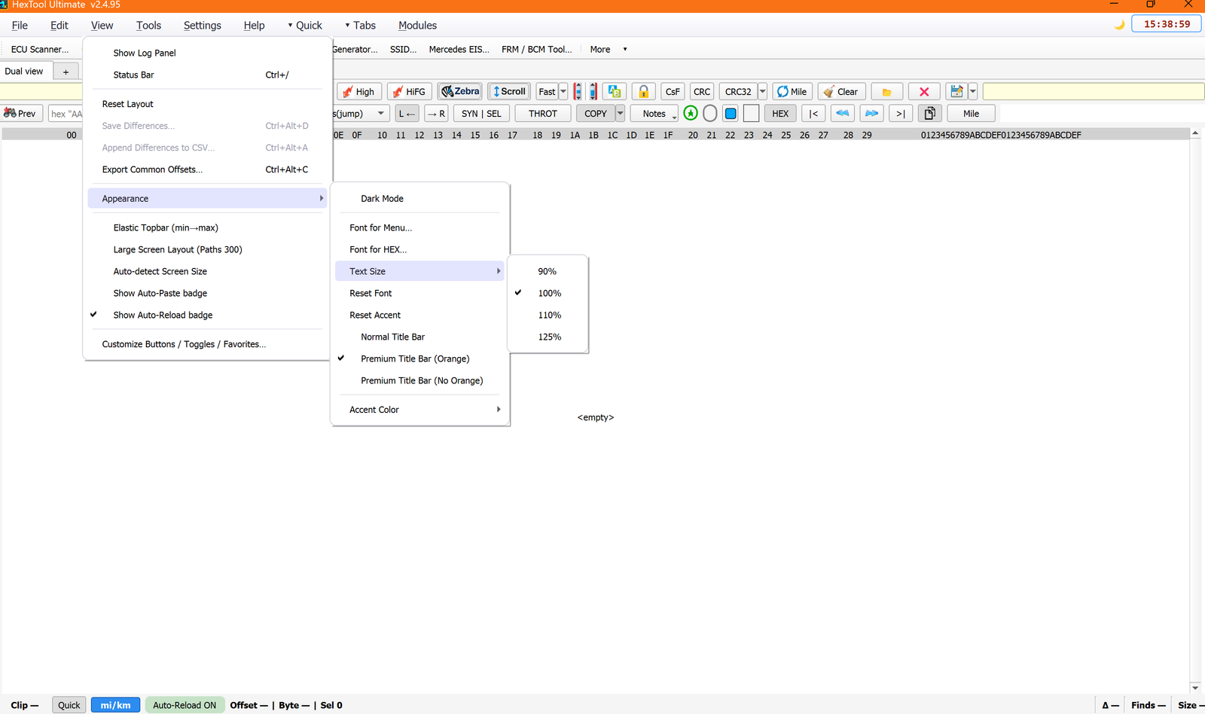Click the red-bracketed blue bar icon
1205x714 pixels.
pyautogui.click(x=578, y=92)
